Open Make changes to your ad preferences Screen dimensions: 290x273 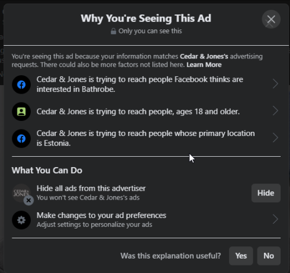[101, 215]
